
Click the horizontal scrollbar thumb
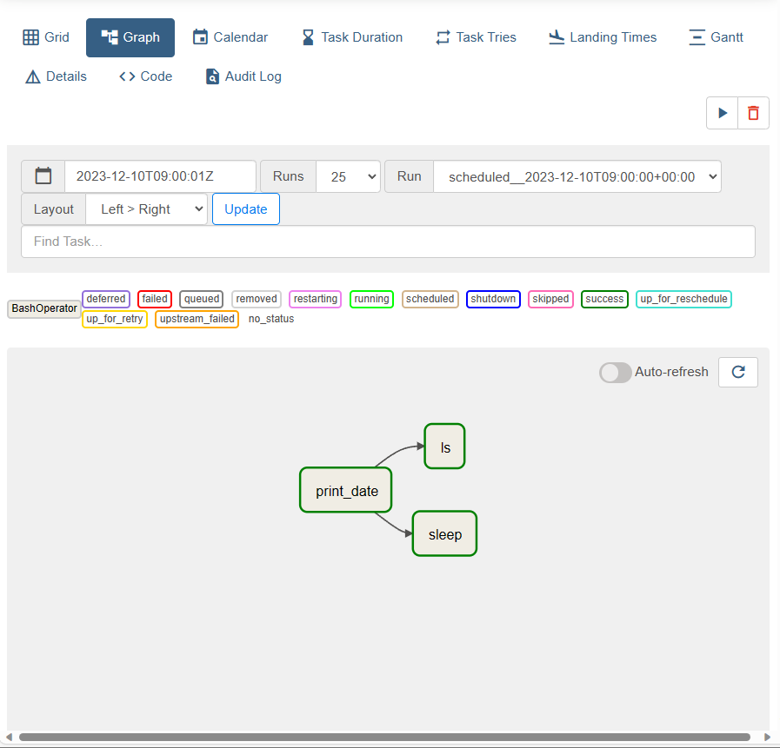pos(384,737)
